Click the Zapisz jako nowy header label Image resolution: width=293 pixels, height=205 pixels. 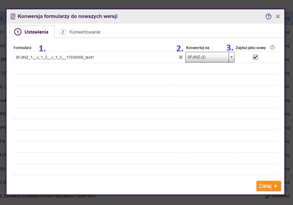click(x=250, y=48)
